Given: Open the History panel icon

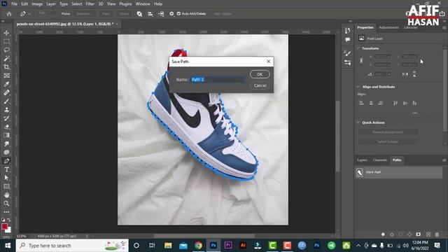Looking at the screenshot, I should click(347, 31).
